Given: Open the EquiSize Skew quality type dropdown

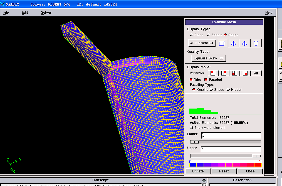Looking at the screenshot, I should (x=209, y=58).
